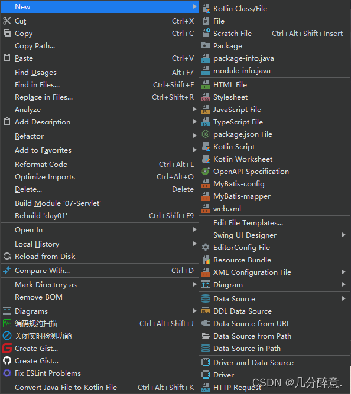Expand the Data Source submenu arrow
351x394 pixels.
pos(344,298)
